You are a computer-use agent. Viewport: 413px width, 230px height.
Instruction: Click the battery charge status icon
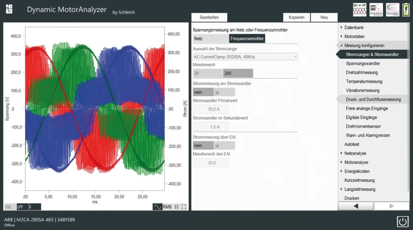tap(405, 10)
